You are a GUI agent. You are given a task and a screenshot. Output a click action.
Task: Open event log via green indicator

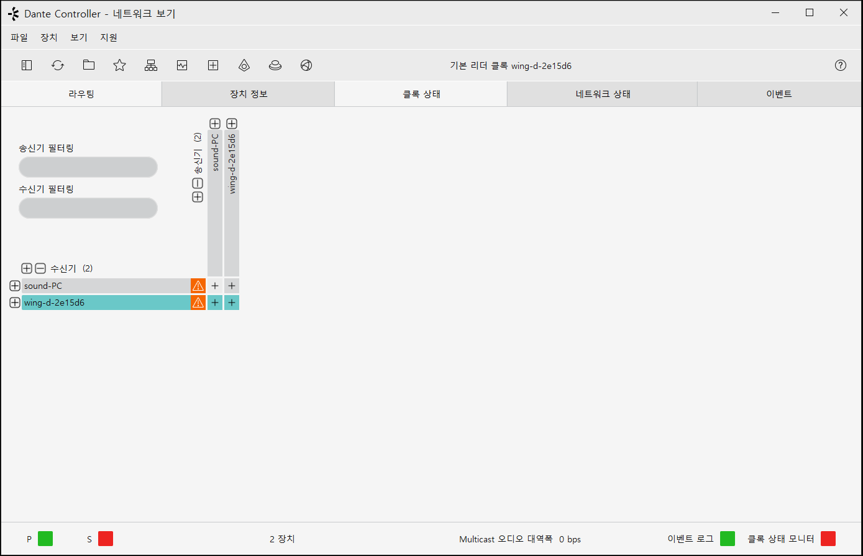click(728, 539)
